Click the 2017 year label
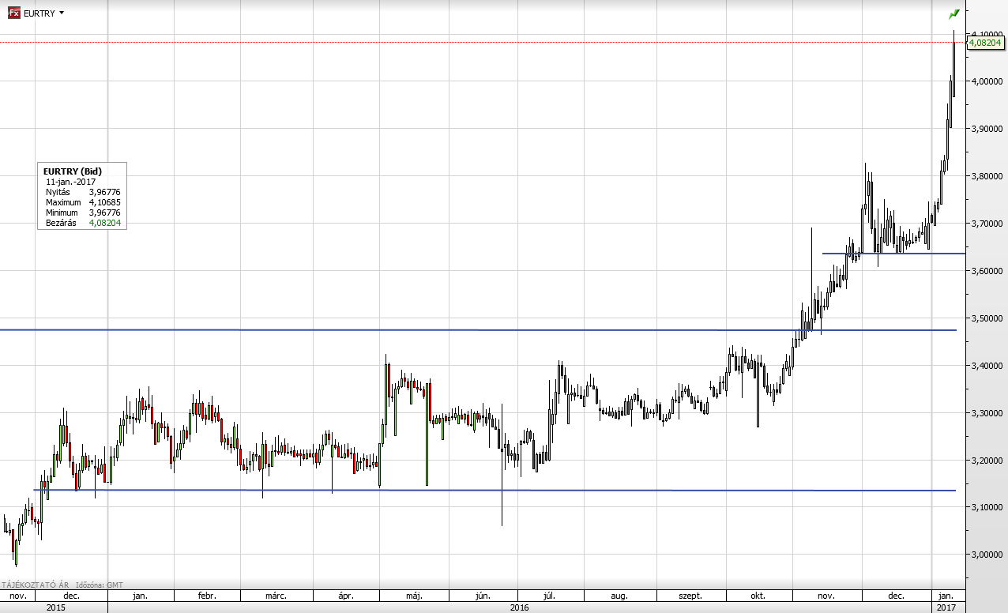 [x=946, y=607]
